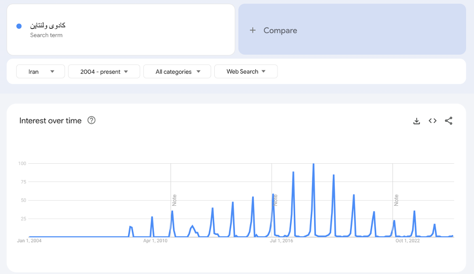
Task: Open the embed code icon
Action: tap(432, 121)
